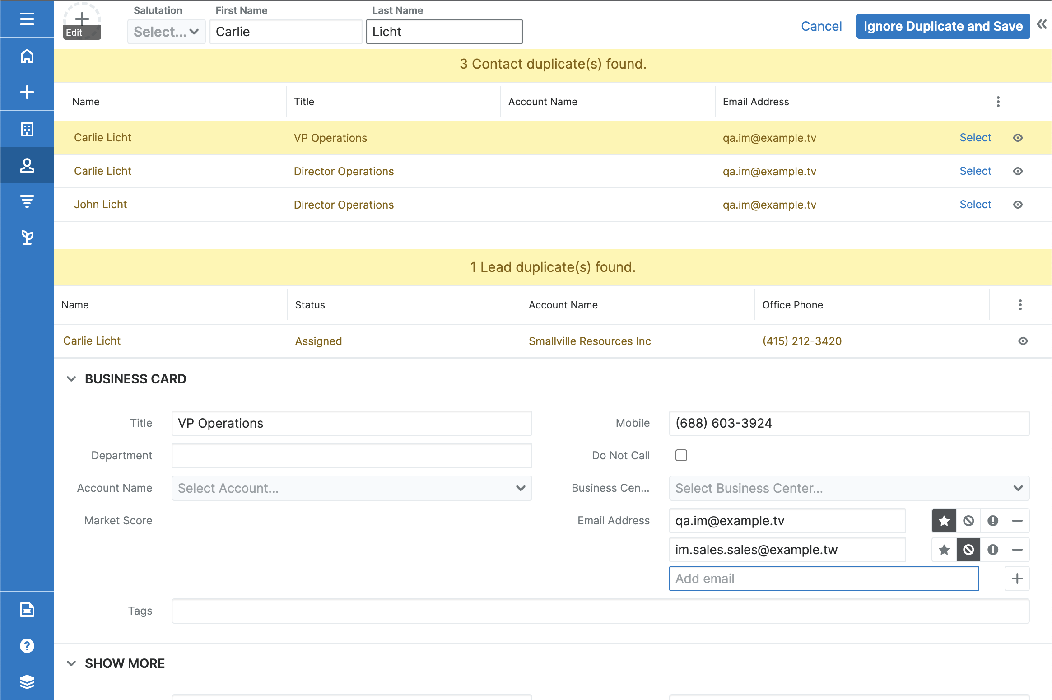The width and height of the screenshot is (1052, 700).
Task: Mark first email as opted out
Action: point(968,521)
